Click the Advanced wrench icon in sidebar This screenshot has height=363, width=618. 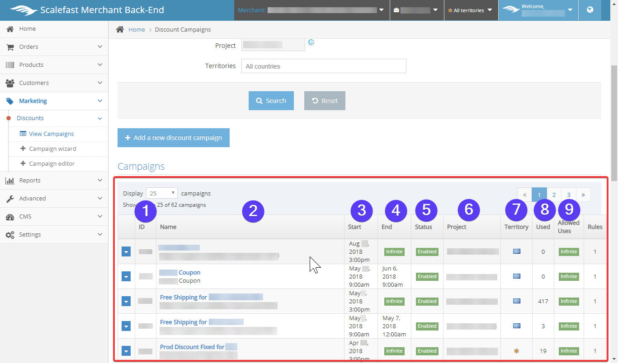pyautogui.click(x=9, y=199)
